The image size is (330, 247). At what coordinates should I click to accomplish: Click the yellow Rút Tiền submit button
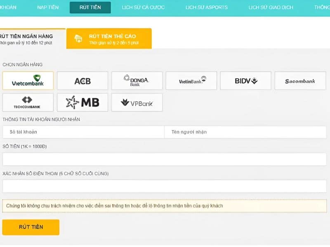tap(31, 227)
